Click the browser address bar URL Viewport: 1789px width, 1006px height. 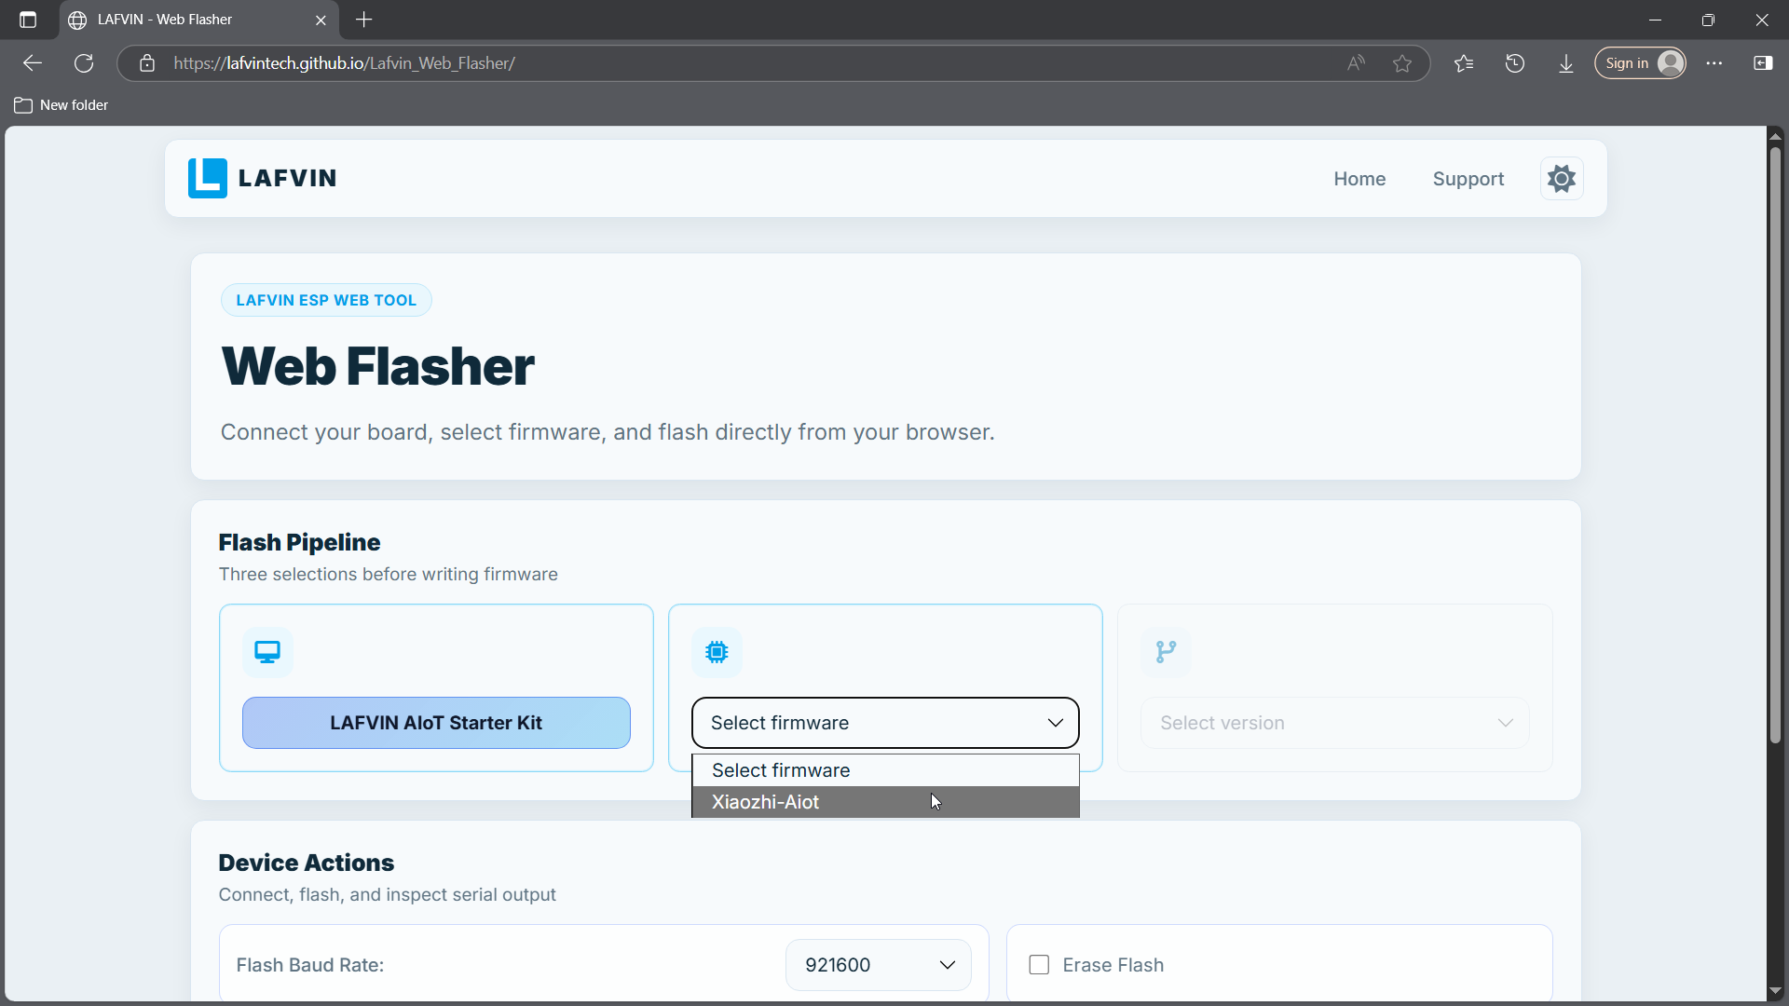[344, 63]
